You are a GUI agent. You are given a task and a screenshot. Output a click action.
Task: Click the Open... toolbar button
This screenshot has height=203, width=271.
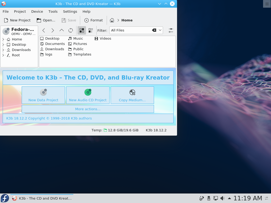tap(46, 20)
